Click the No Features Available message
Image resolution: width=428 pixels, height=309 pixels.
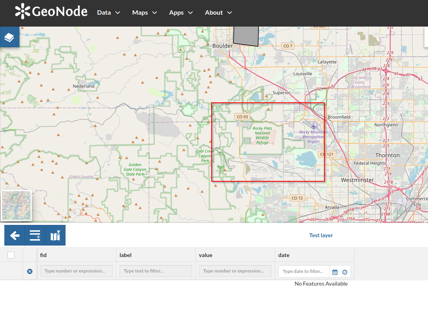point(321,284)
